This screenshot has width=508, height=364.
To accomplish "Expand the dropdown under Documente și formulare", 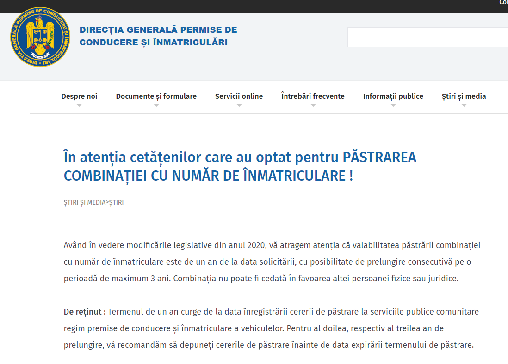I will tap(156, 105).
